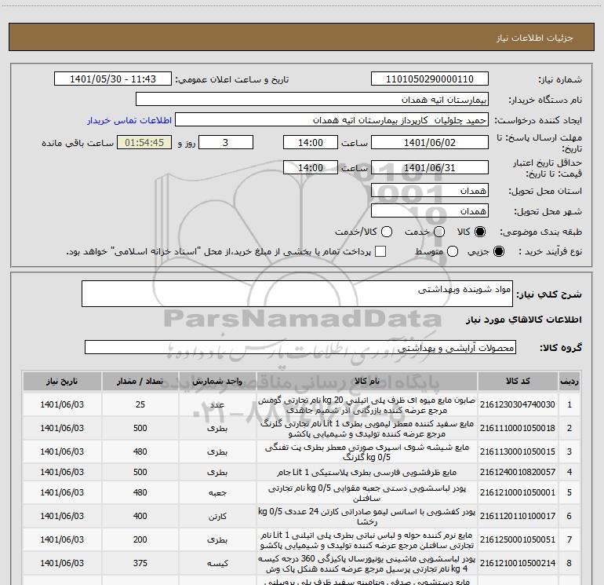Click the delivery city field همدان

tap(430, 210)
